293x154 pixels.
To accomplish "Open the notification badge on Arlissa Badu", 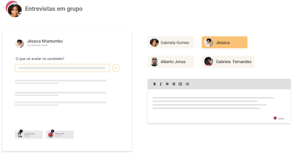I will [x=53, y=131].
